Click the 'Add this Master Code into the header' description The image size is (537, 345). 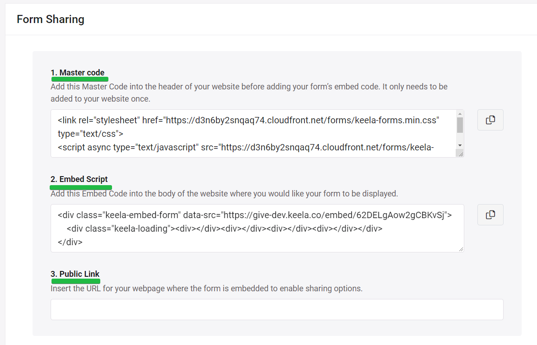point(249,93)
